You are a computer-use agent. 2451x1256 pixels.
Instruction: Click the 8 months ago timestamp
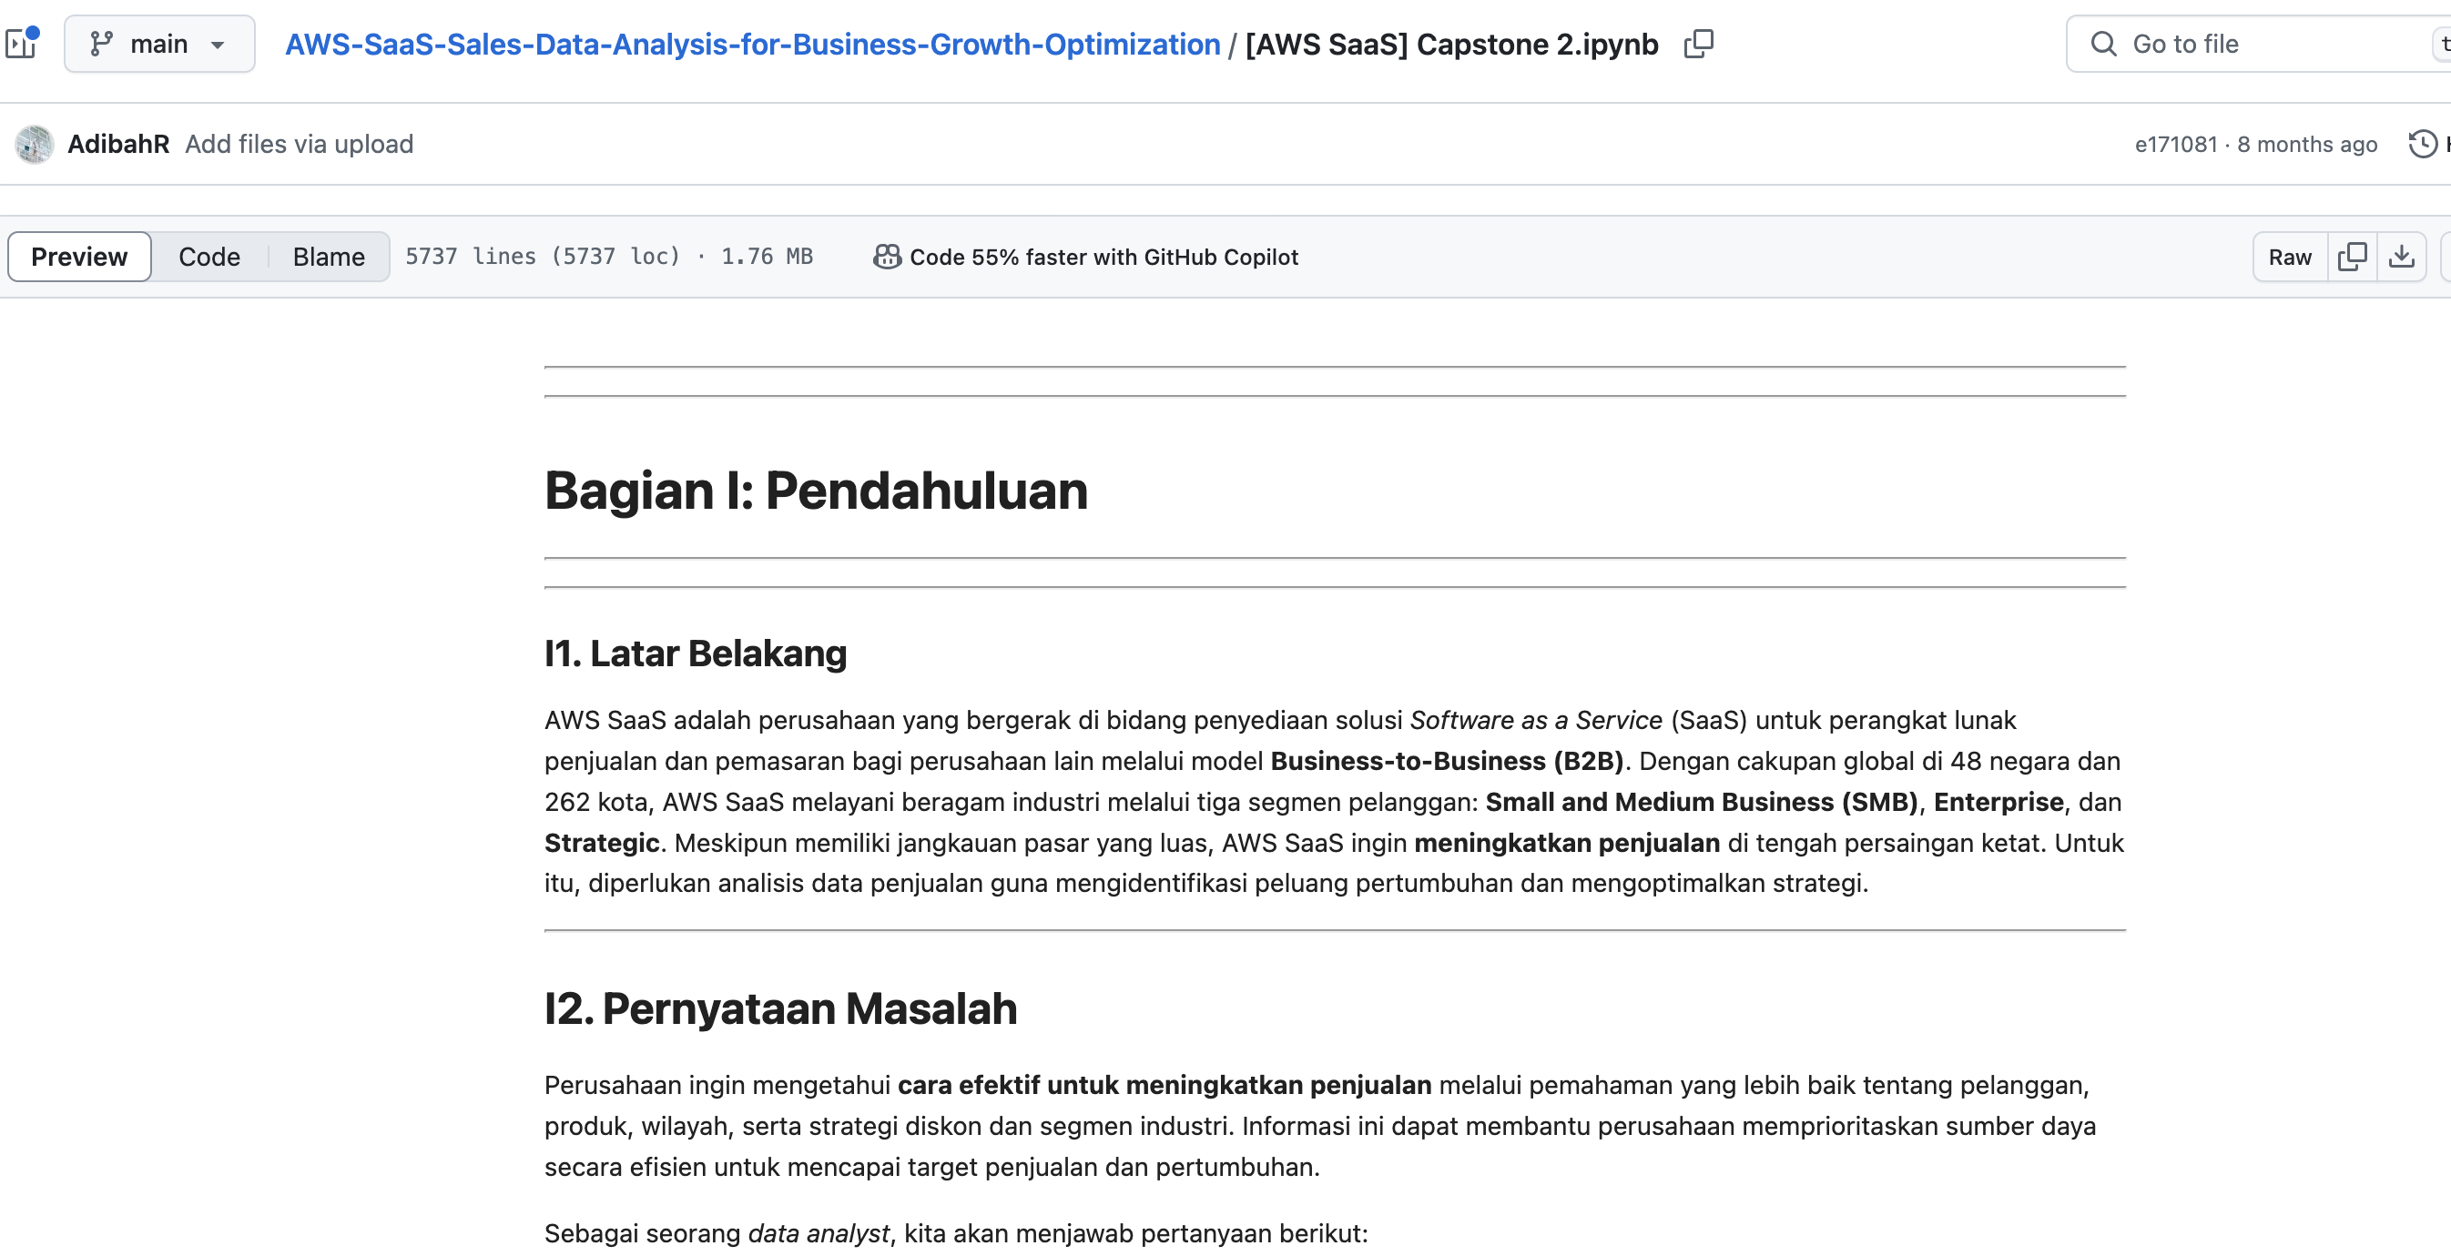pos(2307,144)
